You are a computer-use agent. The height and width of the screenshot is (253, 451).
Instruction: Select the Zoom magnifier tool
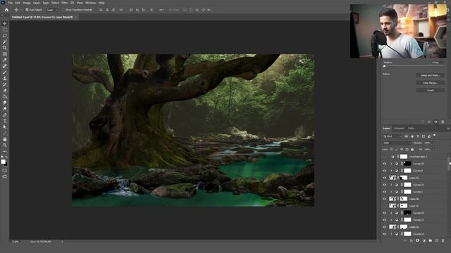[x=5, y=145]
